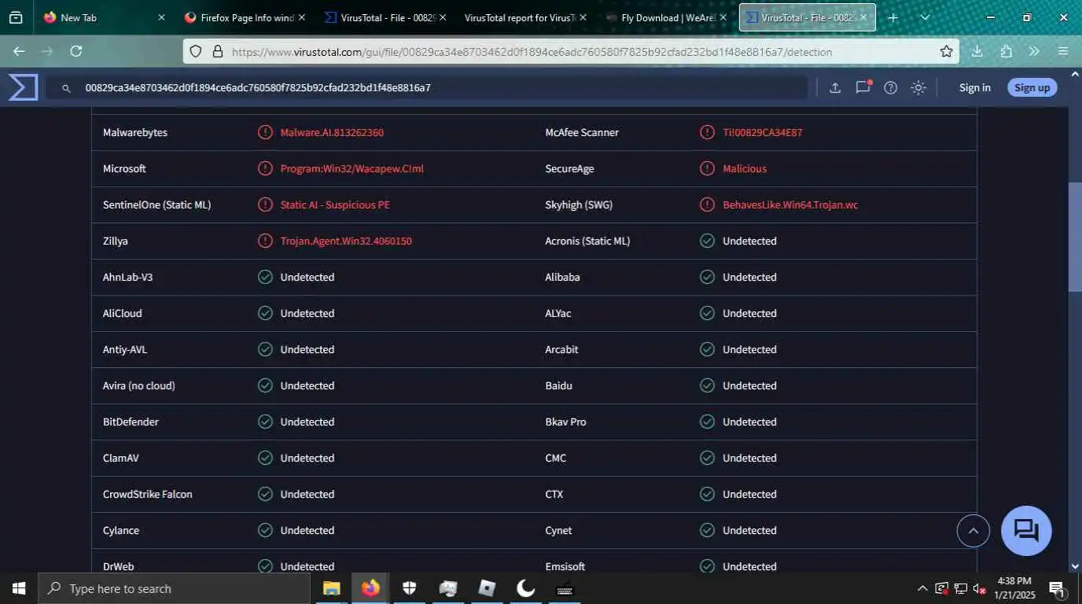
Task: Open a new tab with plus button
Action: (x=892, y=17)
